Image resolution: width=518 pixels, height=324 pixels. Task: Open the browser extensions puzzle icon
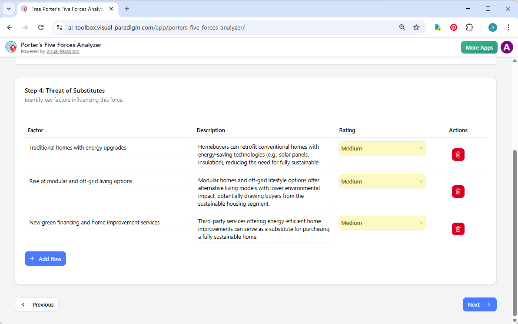[x=469, y=27]
